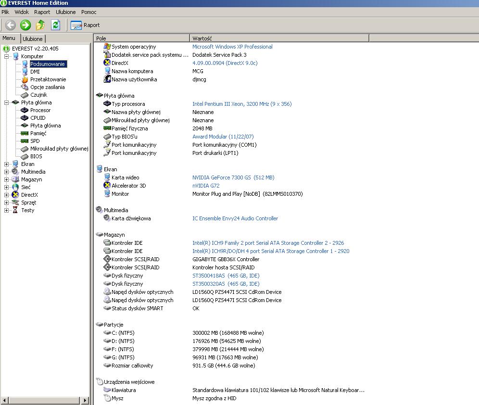This screenshot has width=479, height=405.
Task: Click the Multimedia speaker tree icon
Action: click(x=15, y=172)
